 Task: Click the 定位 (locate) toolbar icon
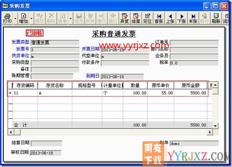(147, 18)
